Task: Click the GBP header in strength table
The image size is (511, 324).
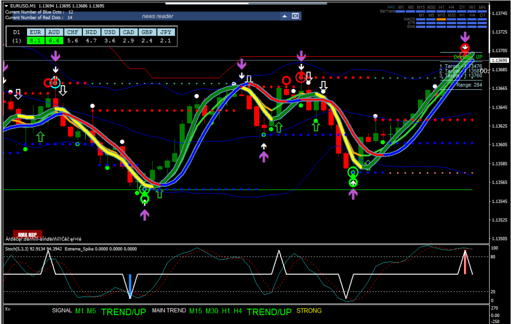Action: pyautogui.click(x=147, y=32)
